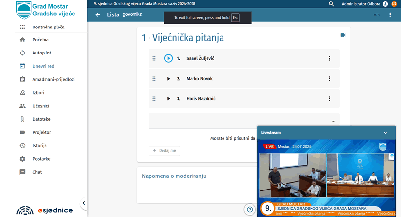The width and height of the screenshot is (416, 217).
Task: Start speaker Sanel Žuljević with circled play button
Action: pos(168,58)
